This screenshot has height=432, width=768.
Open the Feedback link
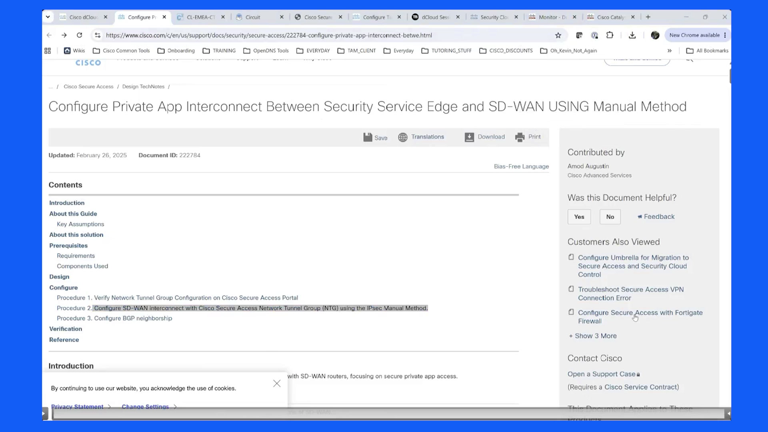(x=656, y=217)
